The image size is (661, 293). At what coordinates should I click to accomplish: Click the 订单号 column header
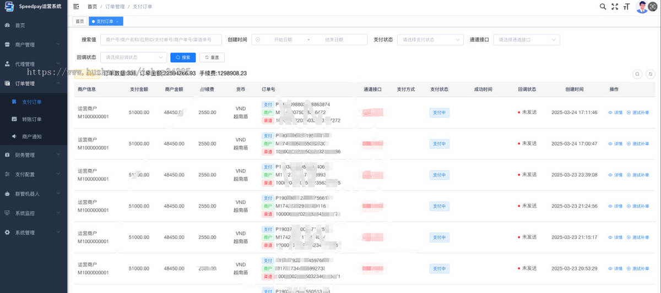(268, 89)
